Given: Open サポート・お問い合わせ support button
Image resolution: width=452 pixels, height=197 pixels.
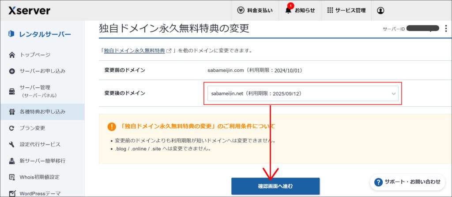Looking at the screenshot, I should [x=407, y=182].
